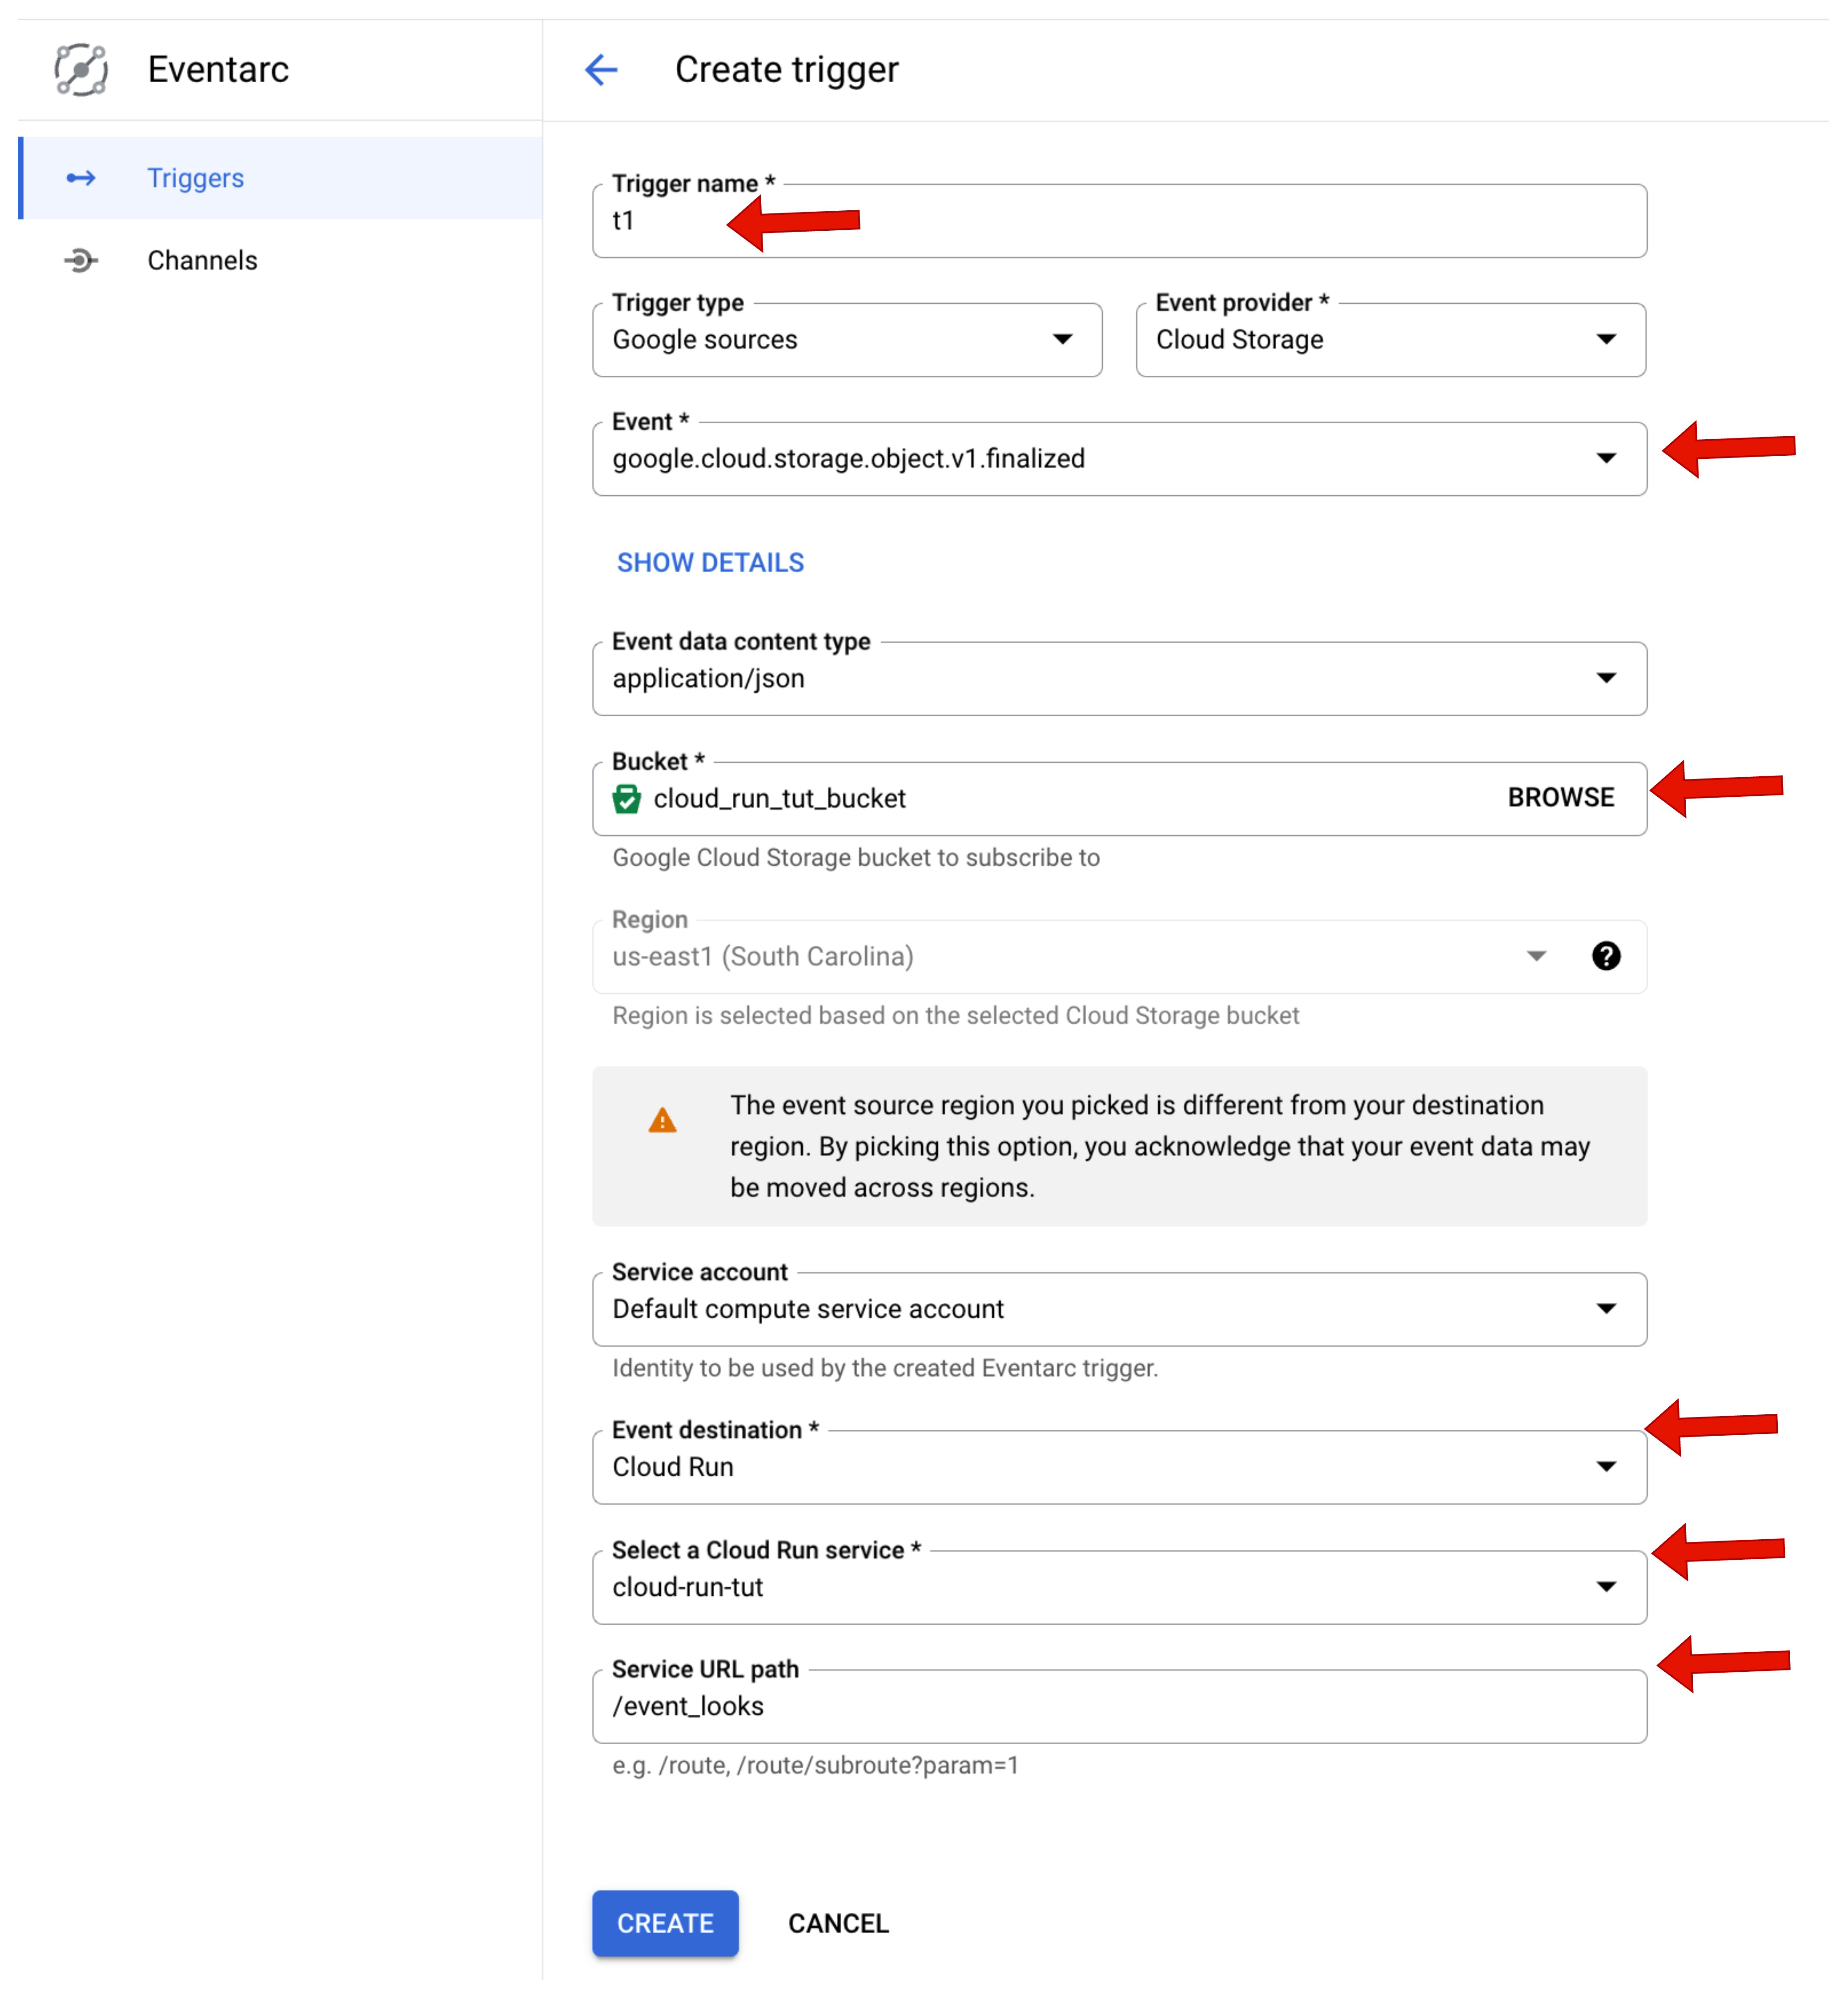This screenshot has height=1999, width=1848.
Task: Open the Region help question mark
Action: pyautogui.click(x=1606, y=957)
